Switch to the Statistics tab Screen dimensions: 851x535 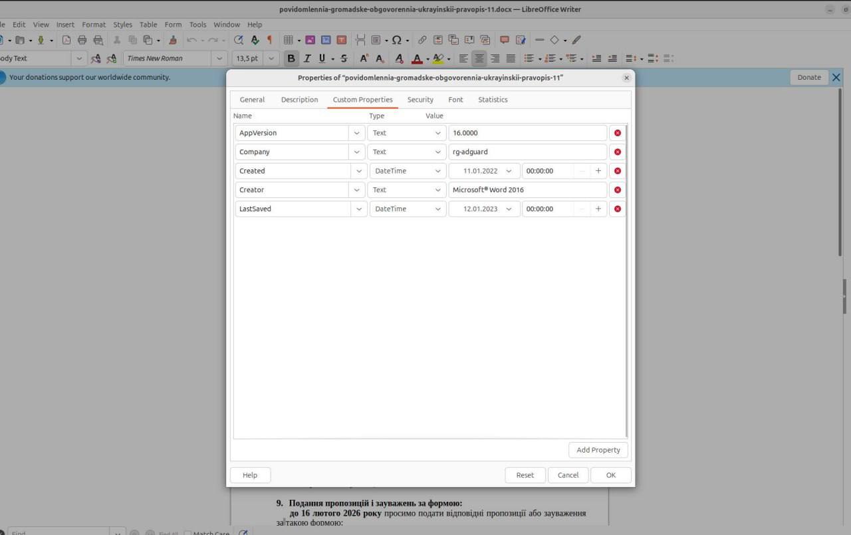coord(493,100)
